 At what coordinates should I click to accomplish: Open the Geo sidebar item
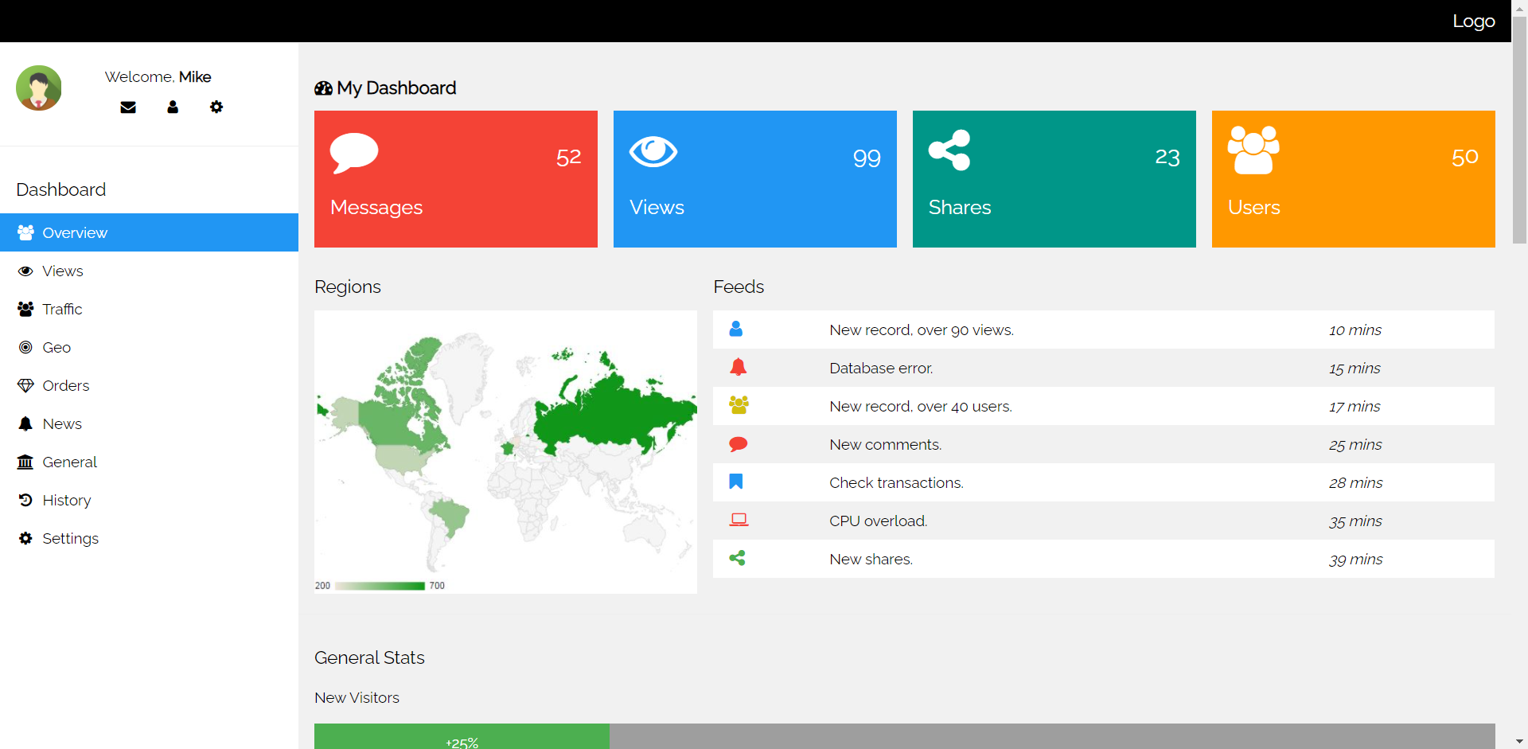click(57, 348)
